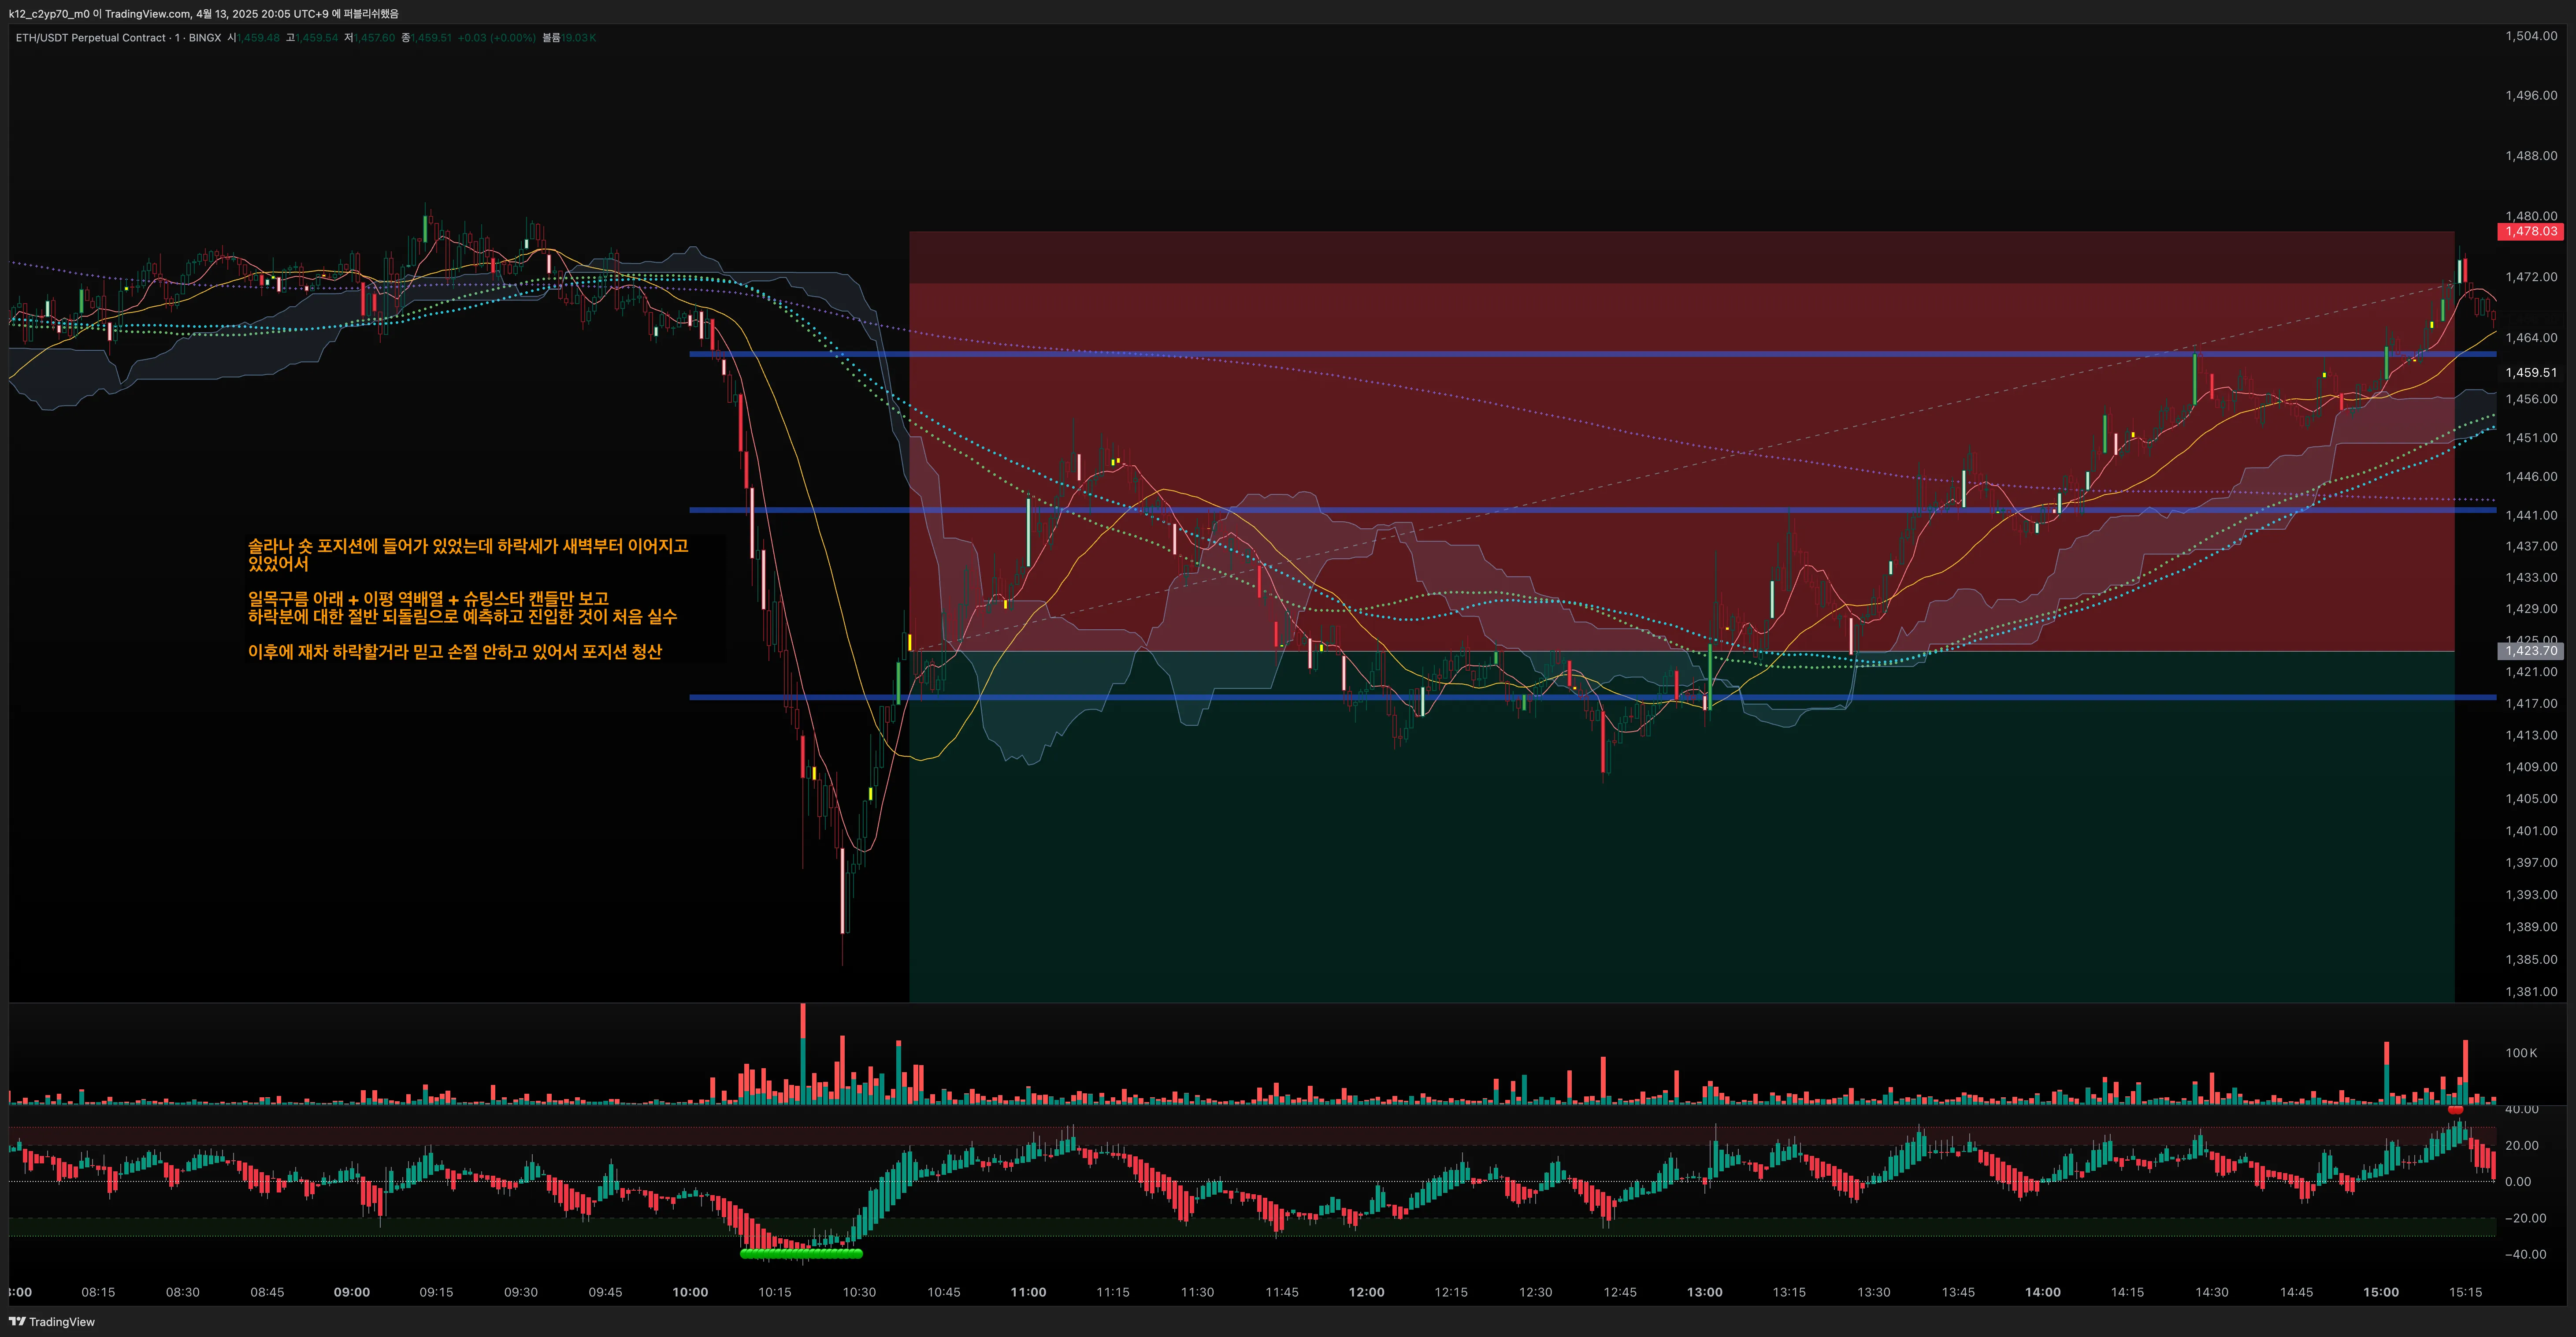Click the TradingView logo at bottom left

click(52, 1321)
